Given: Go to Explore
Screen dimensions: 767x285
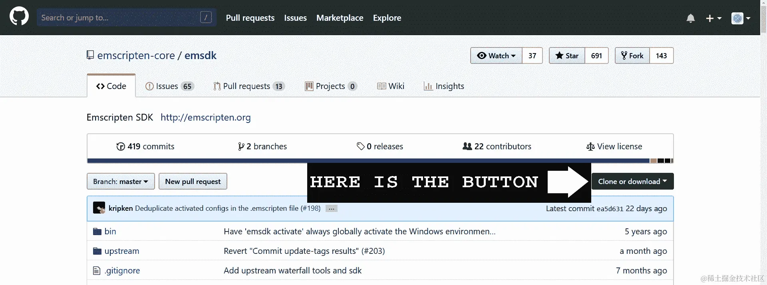Looking at the screenshot, I should coord(387,18).
